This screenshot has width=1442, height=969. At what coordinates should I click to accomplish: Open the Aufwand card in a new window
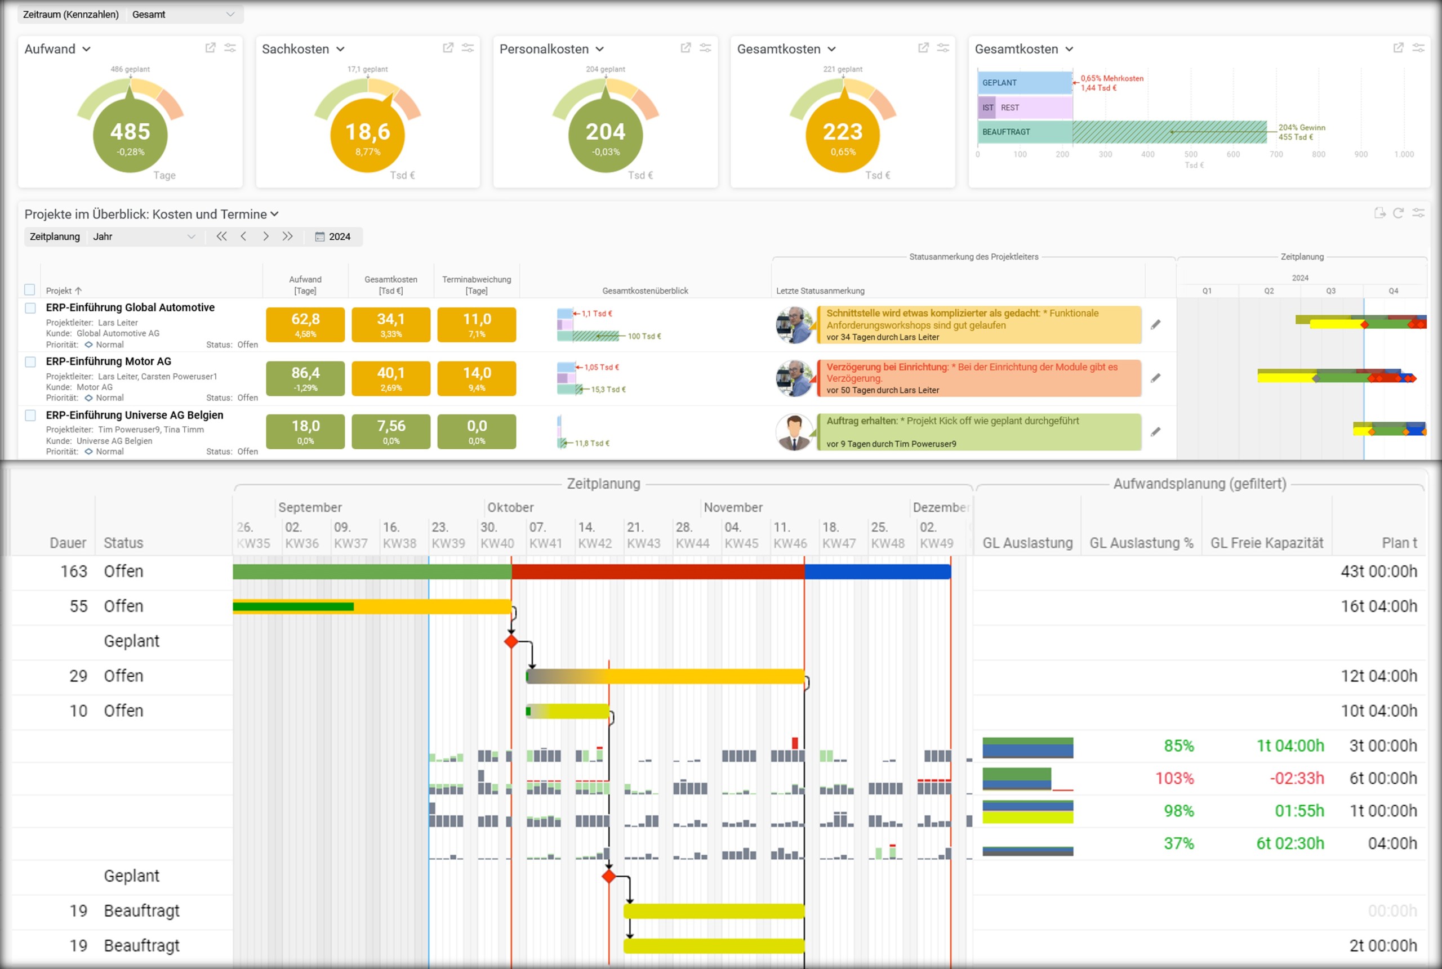(x=210, y=48)
